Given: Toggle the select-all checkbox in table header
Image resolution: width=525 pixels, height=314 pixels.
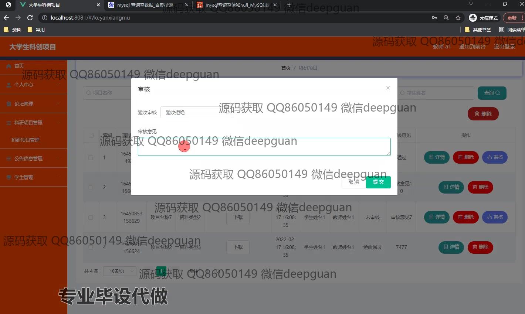Looking at the screenshot, I should coord(91,135).
